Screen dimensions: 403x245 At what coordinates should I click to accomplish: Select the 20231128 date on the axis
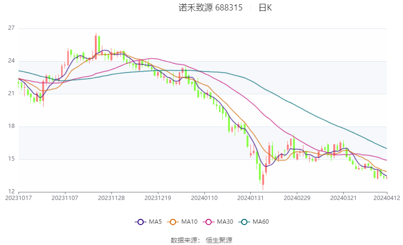pos(111,198)
